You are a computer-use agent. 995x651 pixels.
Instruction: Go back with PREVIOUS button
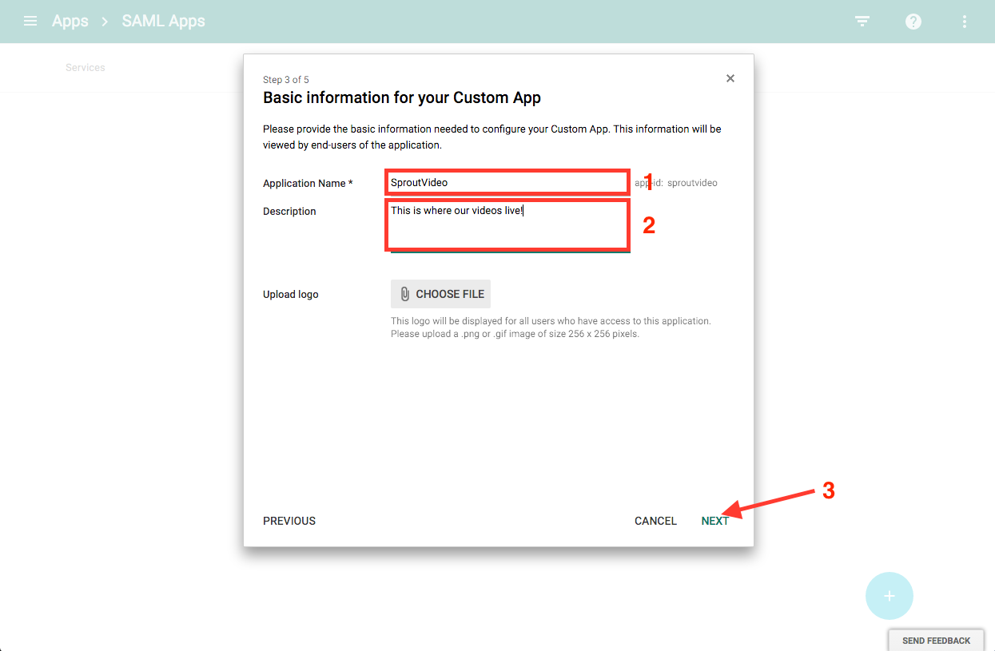[x=289, y=521]
